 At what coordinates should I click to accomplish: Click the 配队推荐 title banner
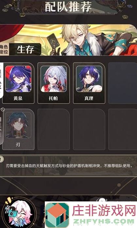click(x=68, y=7)
